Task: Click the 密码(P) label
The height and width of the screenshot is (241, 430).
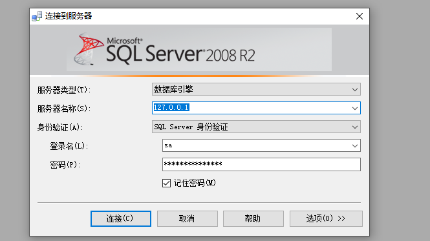Action: 65,165
